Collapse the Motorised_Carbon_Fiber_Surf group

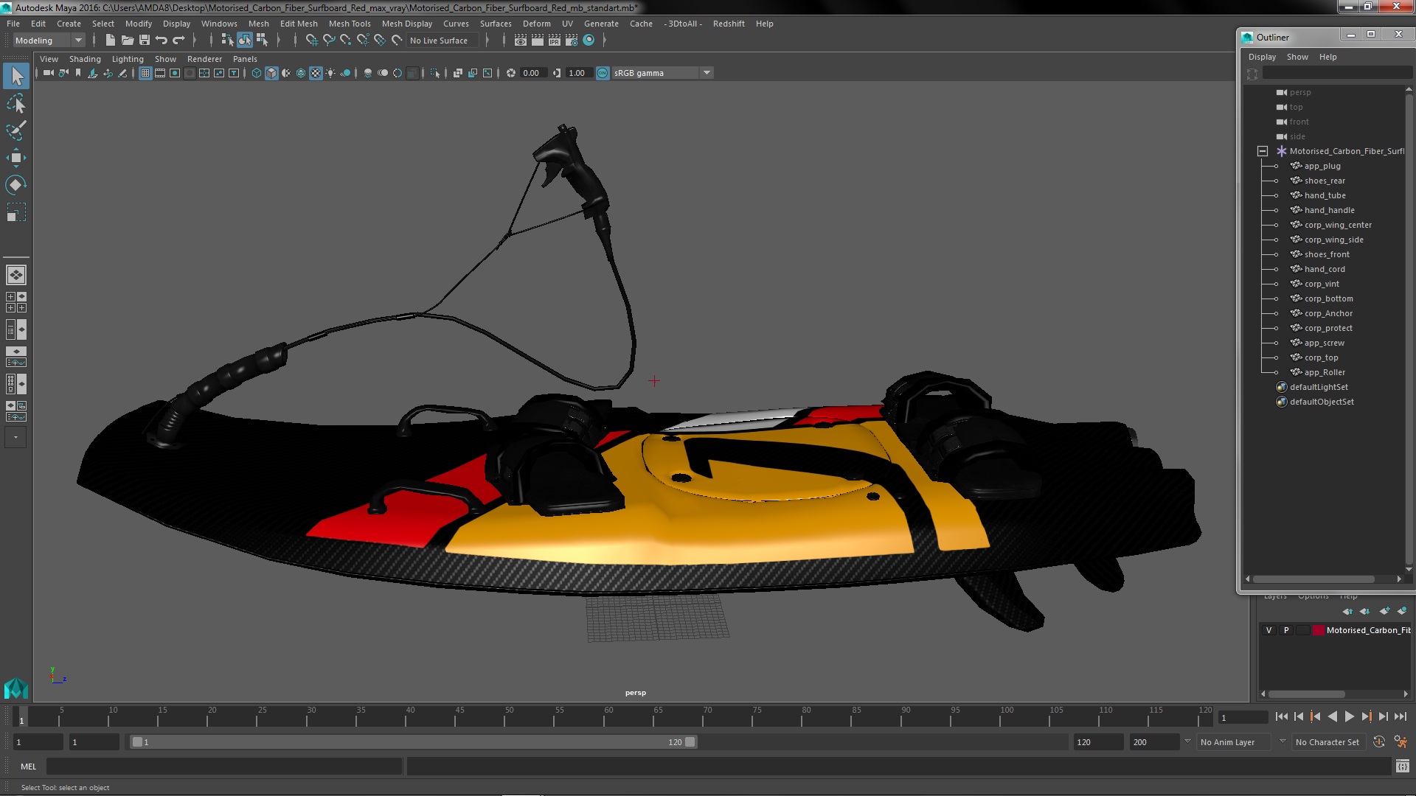tap(1263, 151)
